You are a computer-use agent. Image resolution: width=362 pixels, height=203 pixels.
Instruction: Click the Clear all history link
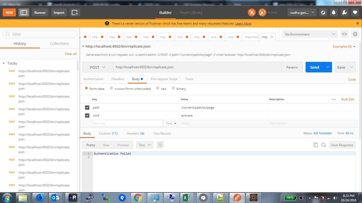click(70, 54)
